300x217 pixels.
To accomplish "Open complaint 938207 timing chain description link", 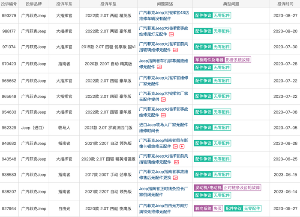I will 164,191.
